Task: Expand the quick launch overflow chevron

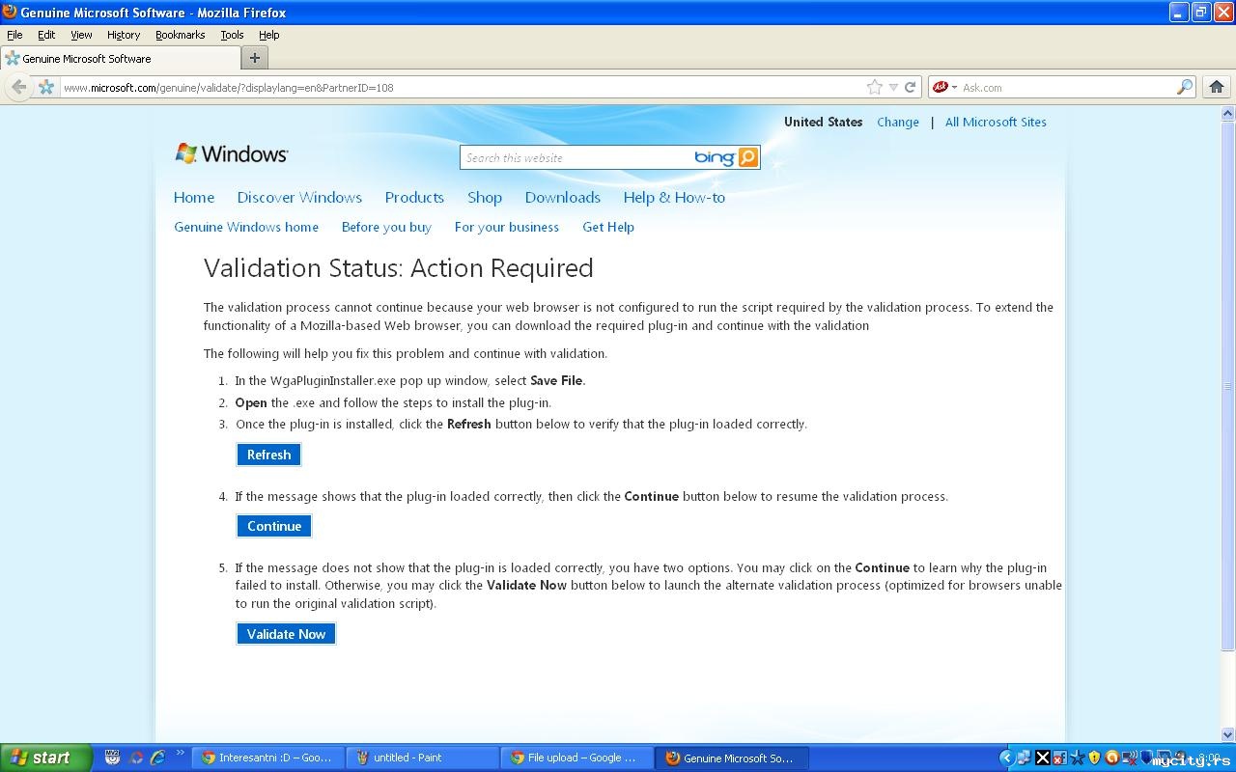Action: pyautogui.click(x=180, y=755)
